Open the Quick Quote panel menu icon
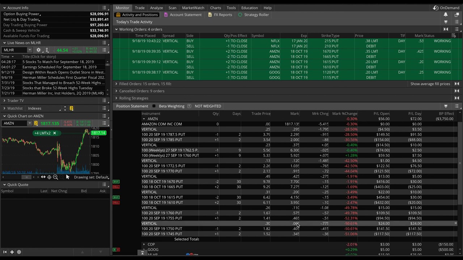The width and height of the screenshot is (463, 260). coord(104,185)
